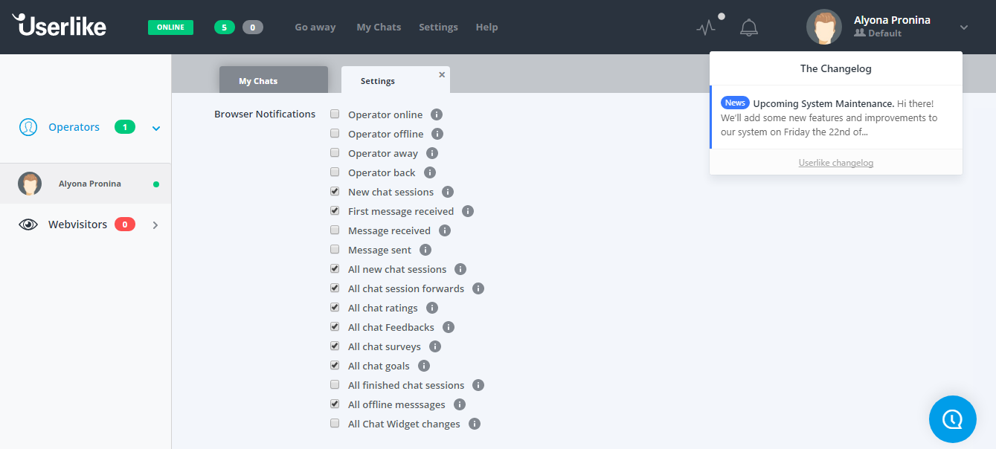Uncheck All chat goals checkbox
Image resolution: width=996 pixels, height=449 pixels.
pyautogui.click(x=335, y=366)
